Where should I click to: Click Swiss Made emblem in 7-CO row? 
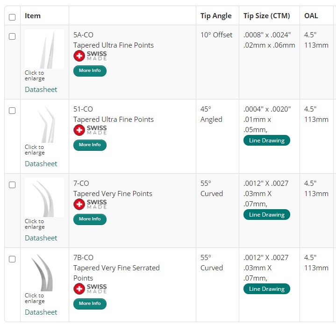click(90, 204)
